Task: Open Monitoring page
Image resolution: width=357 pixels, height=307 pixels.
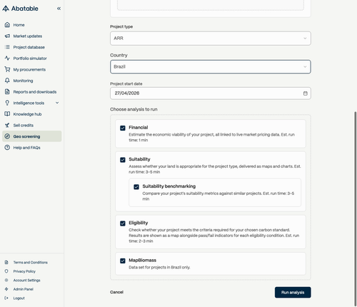Action: tap(32, 81)
